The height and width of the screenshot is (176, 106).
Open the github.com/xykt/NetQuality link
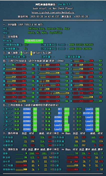click(53, 13)
